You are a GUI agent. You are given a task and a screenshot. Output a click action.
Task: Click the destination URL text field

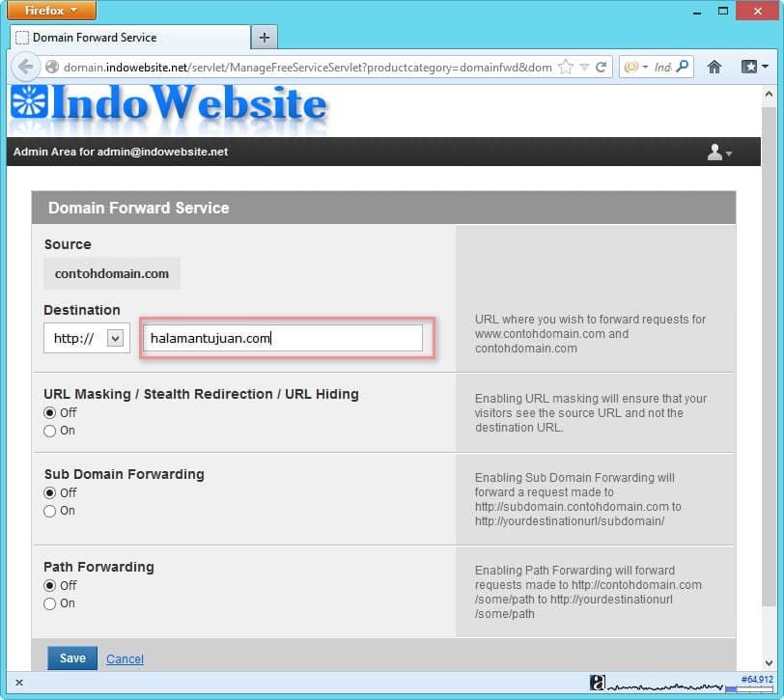[x=283, y=338]
